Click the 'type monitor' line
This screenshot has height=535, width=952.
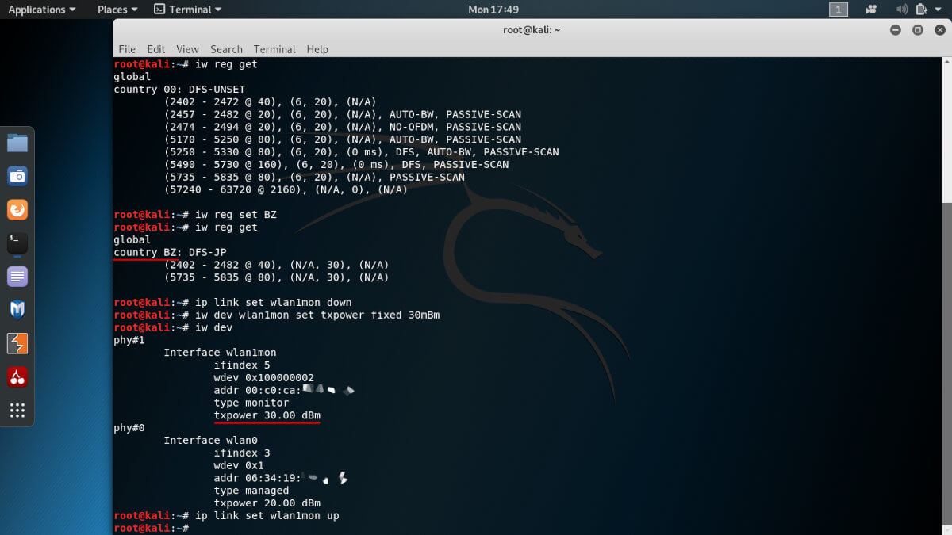[x=251, y=403]
